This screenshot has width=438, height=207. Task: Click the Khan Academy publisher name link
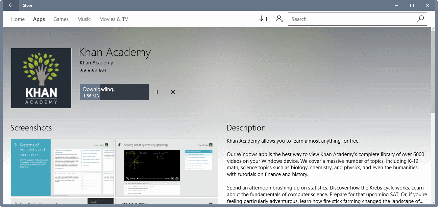click(x=96, y=62)
